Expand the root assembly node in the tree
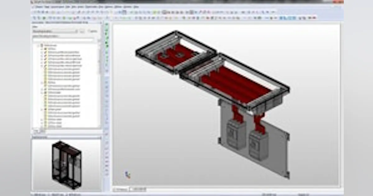 coord(37,45)
